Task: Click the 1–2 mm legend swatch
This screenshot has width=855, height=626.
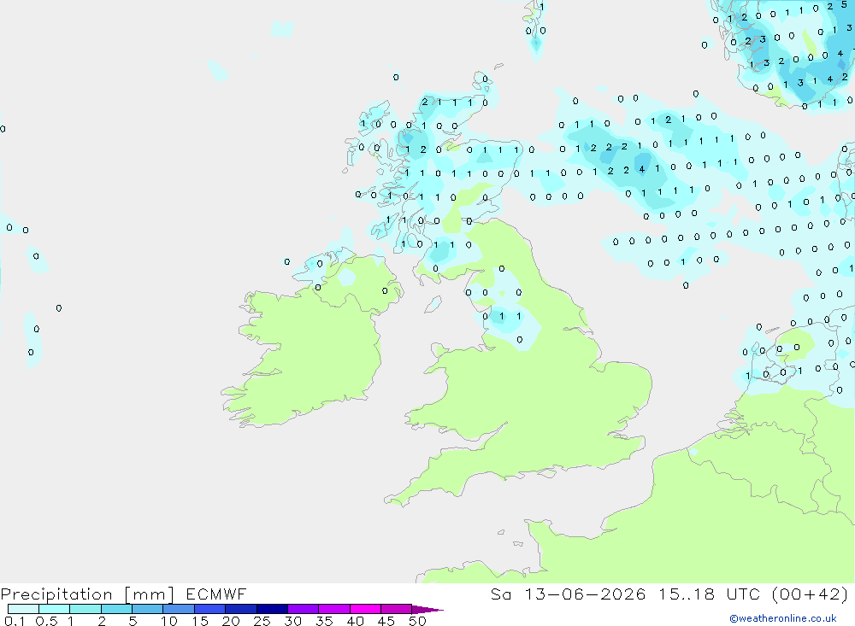Action: [85, 609]
